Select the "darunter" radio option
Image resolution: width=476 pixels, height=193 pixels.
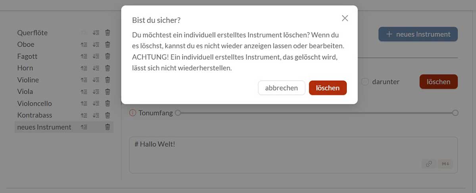tap(365, 82)
